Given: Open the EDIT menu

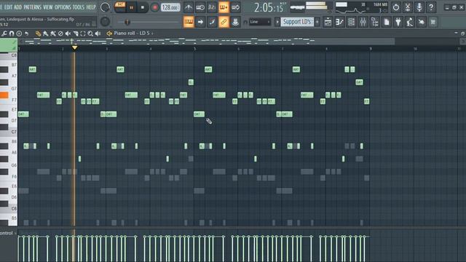Looking at the screenshot, I should click(8, 7).
